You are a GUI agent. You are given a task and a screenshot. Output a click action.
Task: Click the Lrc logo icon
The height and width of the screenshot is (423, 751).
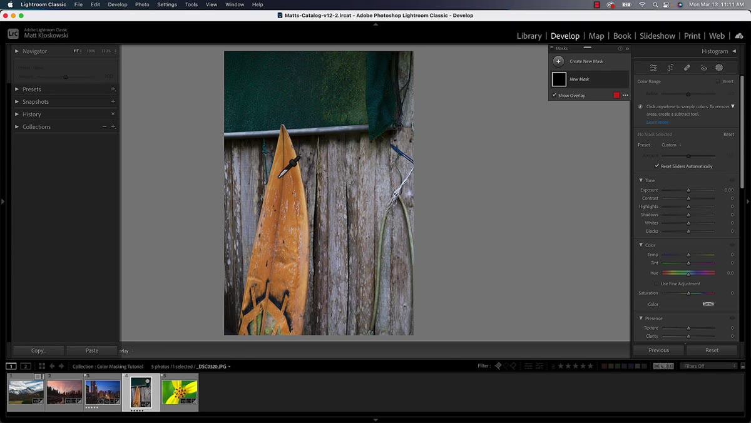[x=13, y=34]
